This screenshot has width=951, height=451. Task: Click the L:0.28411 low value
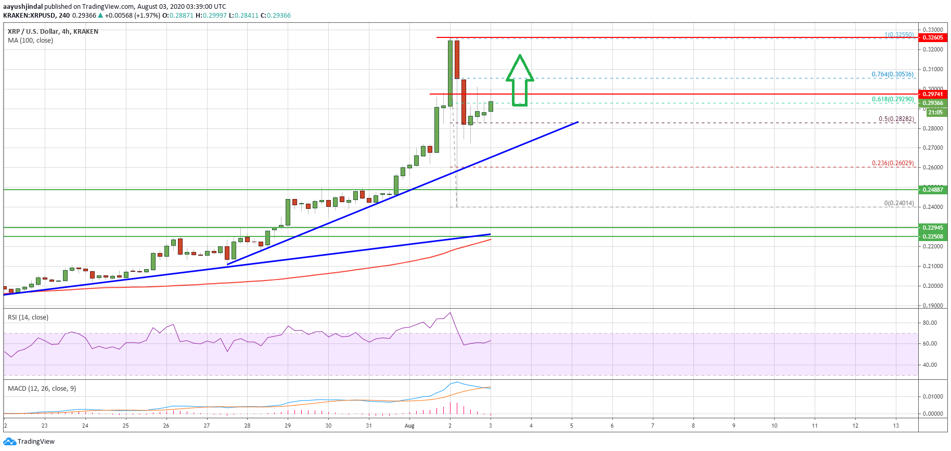point(243,16)
